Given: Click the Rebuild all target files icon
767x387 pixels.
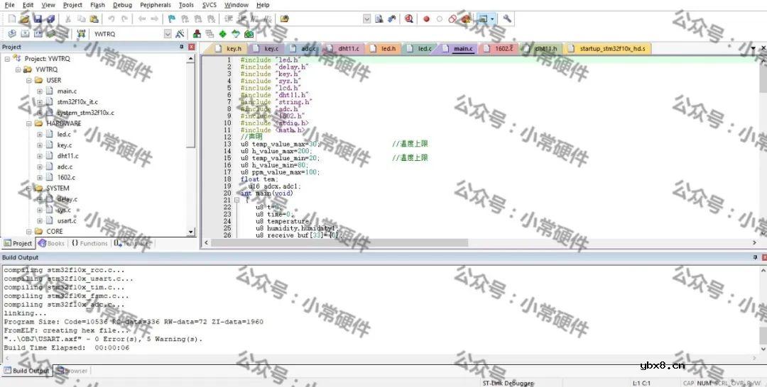Looking at the screenshot, I should pos(38,34).
